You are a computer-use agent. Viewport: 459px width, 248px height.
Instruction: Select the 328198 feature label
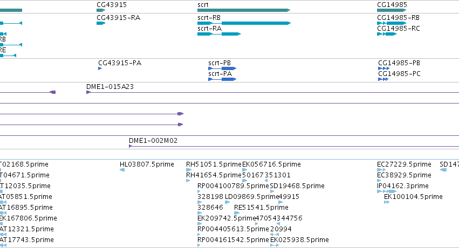point(210,197)
